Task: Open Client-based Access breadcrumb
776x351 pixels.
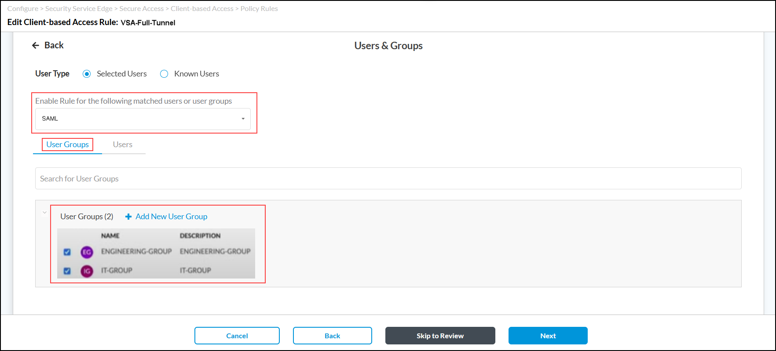Action: click(x=202, y=9)
